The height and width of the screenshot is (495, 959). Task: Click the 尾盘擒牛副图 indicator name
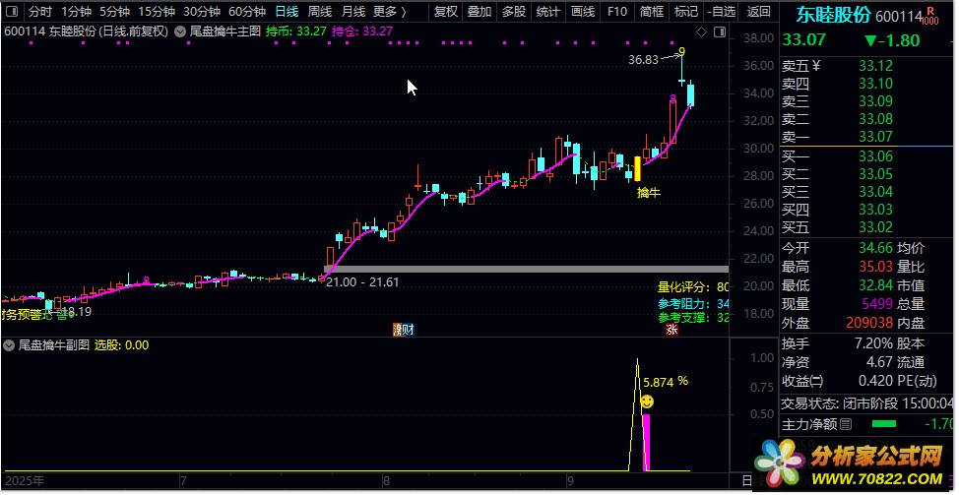(x=54, y=345)
